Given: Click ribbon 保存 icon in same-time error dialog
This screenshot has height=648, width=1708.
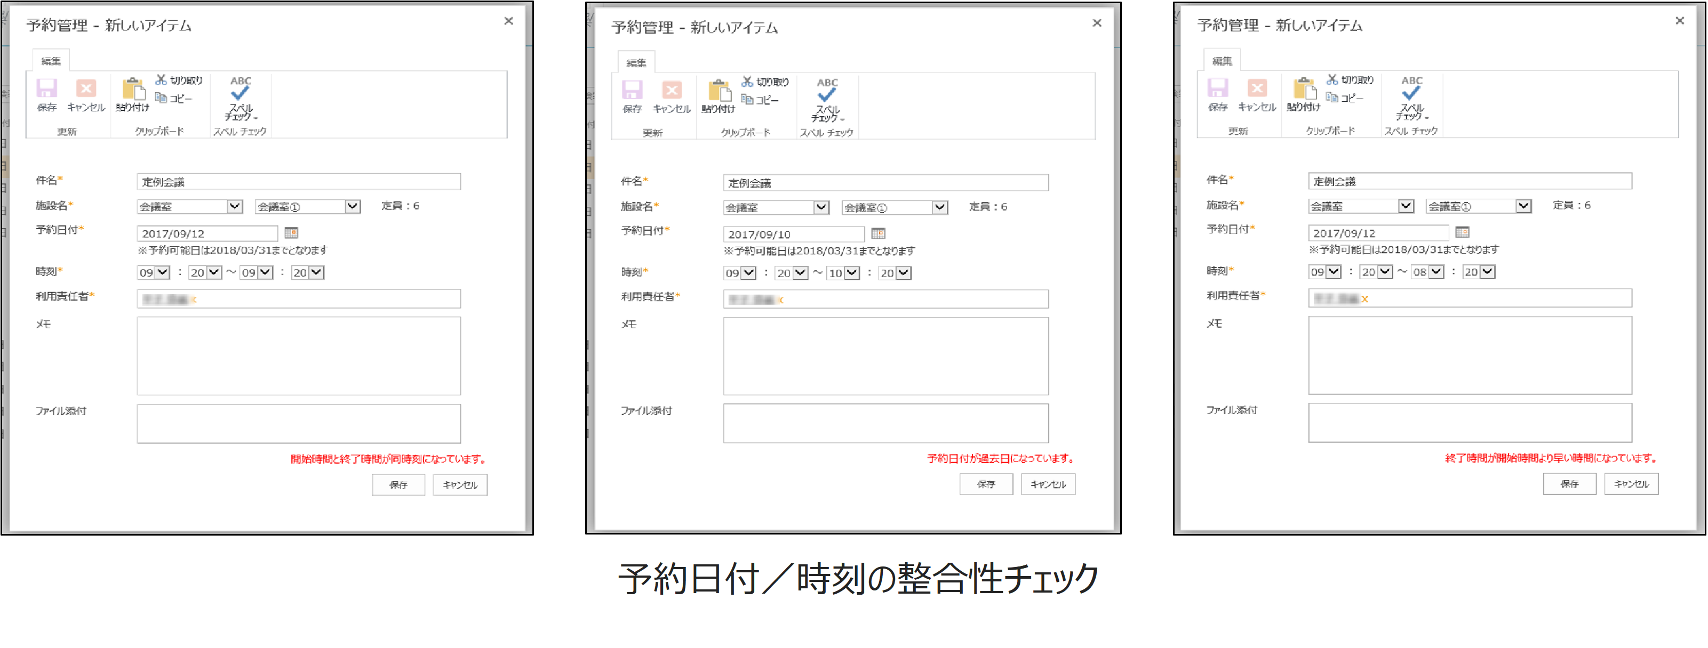Looking at the screenshot, I should click(46, 95).
